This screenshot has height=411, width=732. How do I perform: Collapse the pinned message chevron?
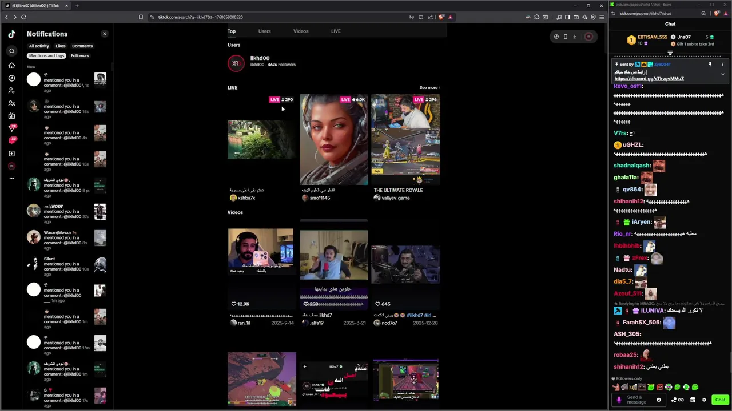[x=722, y=74]
